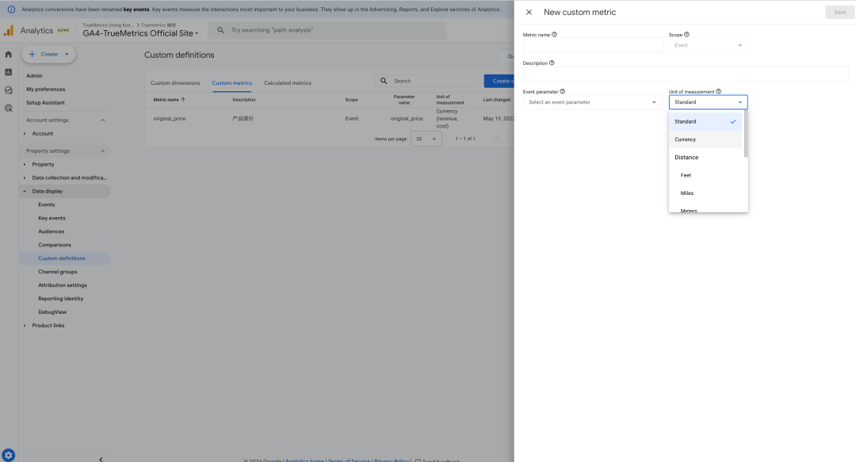This screenshot has height=462, width=856.
Task: Open DebugView
Action: 52,311
